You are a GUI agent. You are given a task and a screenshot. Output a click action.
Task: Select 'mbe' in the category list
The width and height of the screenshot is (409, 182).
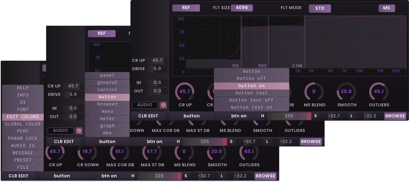pos(107,133)
